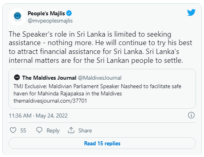Open the 11:36 AM May 24, 2022 timestamp
204x157 pixels.
(x=38, y=116)
